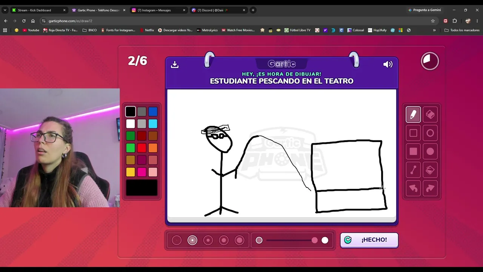This screenshot has height=272, width=483.
Task: Open the browser extensions puzzle icon
Action: 455,21
